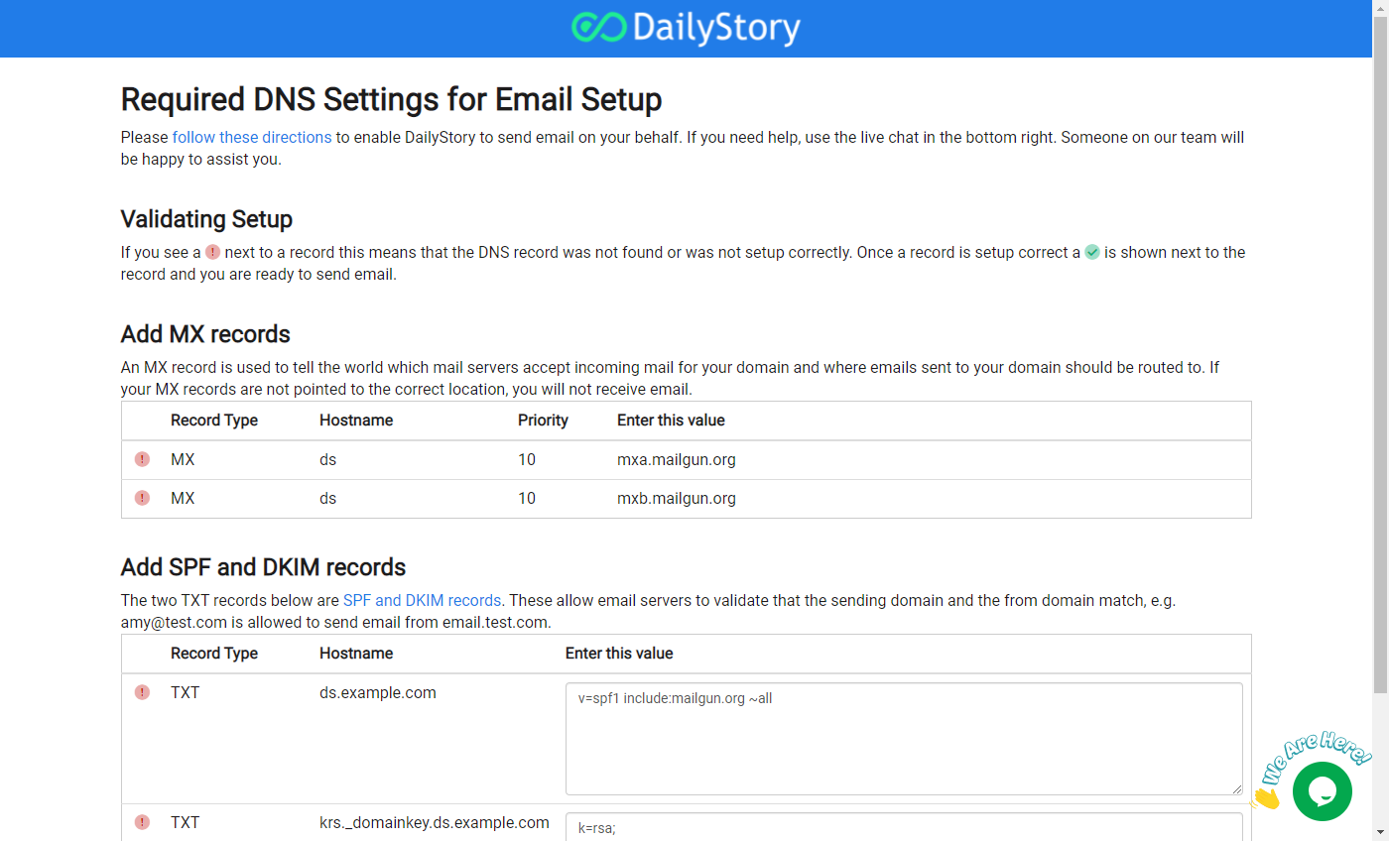
Task: Click 'Hostname' header in MX table
Action: point(356,420)
